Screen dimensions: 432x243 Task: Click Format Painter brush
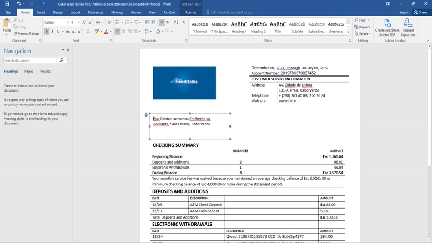[27, 34]
